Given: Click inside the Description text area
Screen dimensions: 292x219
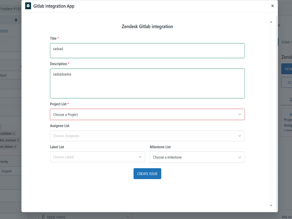Looking at the screenshot, I should [x=147, y=83].
